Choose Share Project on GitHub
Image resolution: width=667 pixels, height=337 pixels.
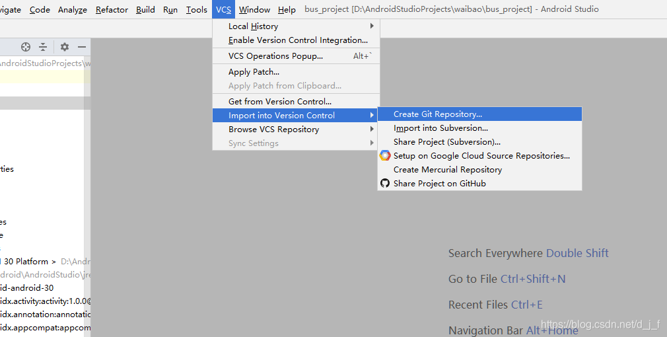(x=480, y=184)
